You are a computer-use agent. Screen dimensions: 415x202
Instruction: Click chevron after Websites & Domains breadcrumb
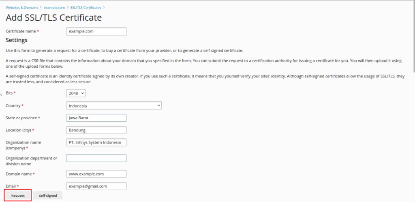pos(41,7)
